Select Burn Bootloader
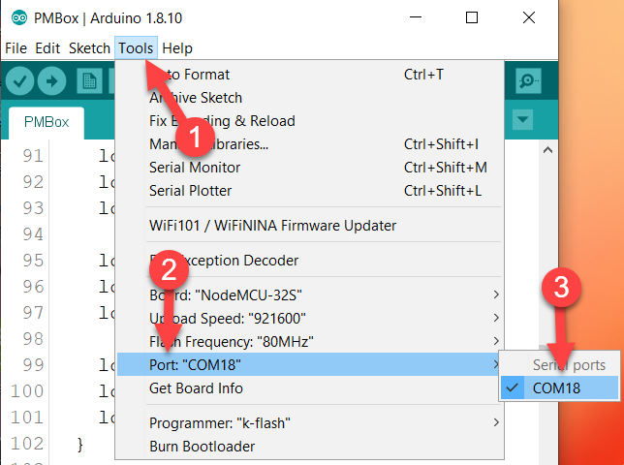The image size is (624, 465). tap(310, 447)
